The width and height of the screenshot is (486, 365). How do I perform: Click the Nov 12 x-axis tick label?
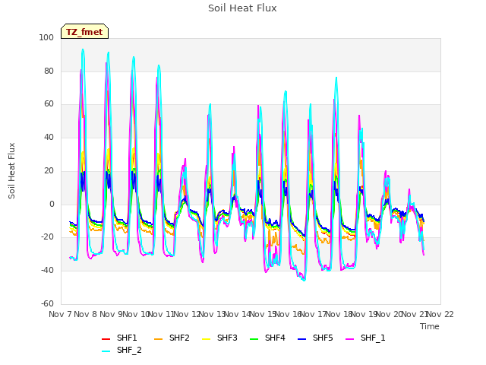[x=187, y=314]
